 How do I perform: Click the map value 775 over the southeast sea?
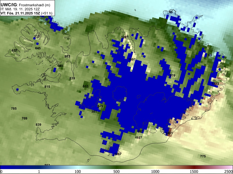click(x=203, y=156)
